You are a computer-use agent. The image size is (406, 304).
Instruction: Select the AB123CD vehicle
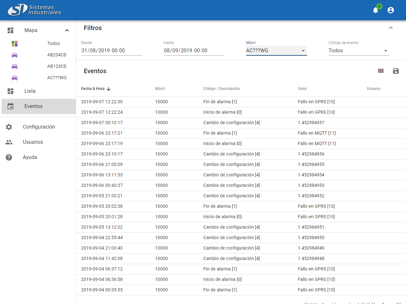click(x=56, y=66)
